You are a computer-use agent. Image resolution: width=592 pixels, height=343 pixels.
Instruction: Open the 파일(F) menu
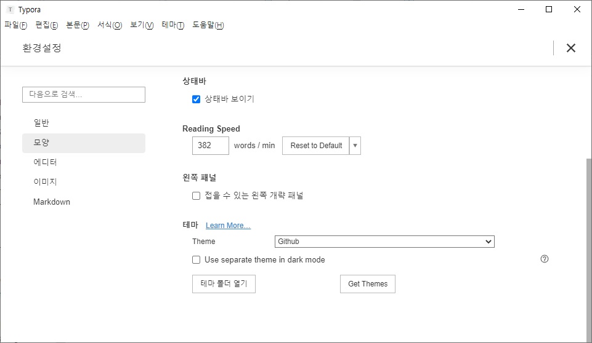[x=16, y=25]
